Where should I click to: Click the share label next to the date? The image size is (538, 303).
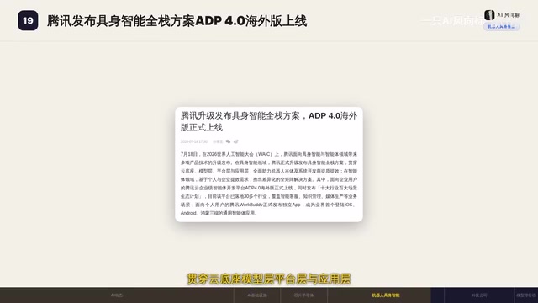[218, 141]
